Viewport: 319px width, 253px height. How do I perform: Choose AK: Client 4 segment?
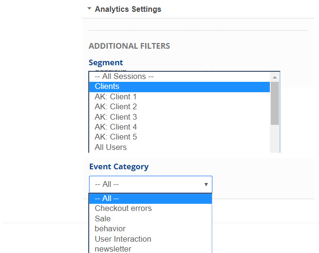(x=116, y=127)
